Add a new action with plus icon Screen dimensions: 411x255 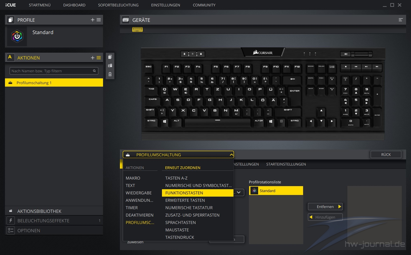(x=92, y=58)
